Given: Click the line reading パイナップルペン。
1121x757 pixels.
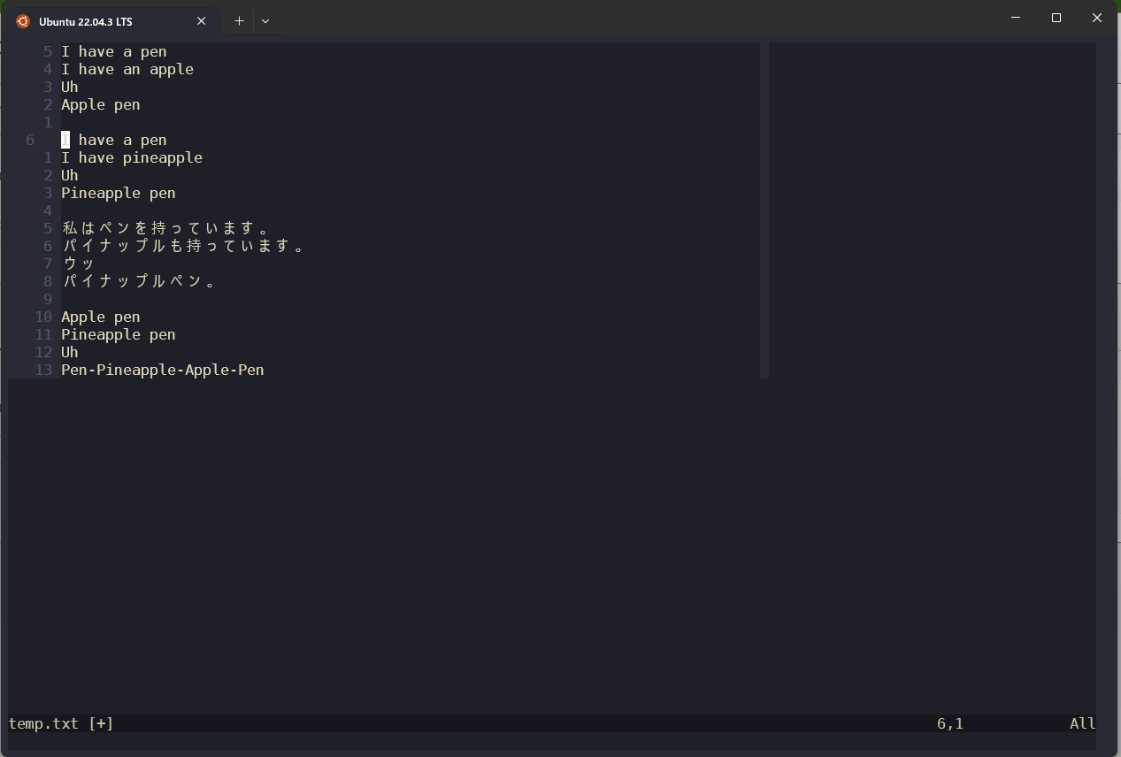Looking at the screenshot, I should (x=142, y=281).
